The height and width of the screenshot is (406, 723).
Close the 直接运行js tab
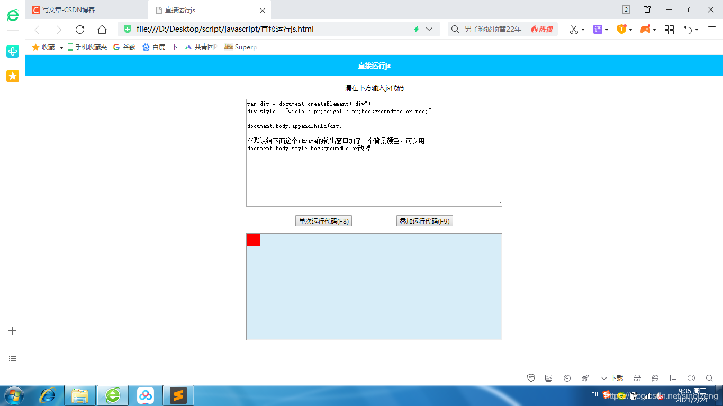coord(263,10)
